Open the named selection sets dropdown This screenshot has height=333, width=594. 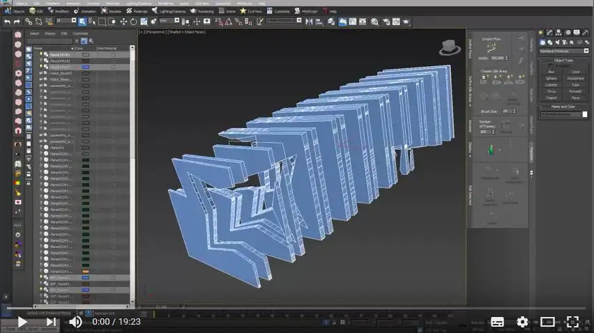coord(284,20)
